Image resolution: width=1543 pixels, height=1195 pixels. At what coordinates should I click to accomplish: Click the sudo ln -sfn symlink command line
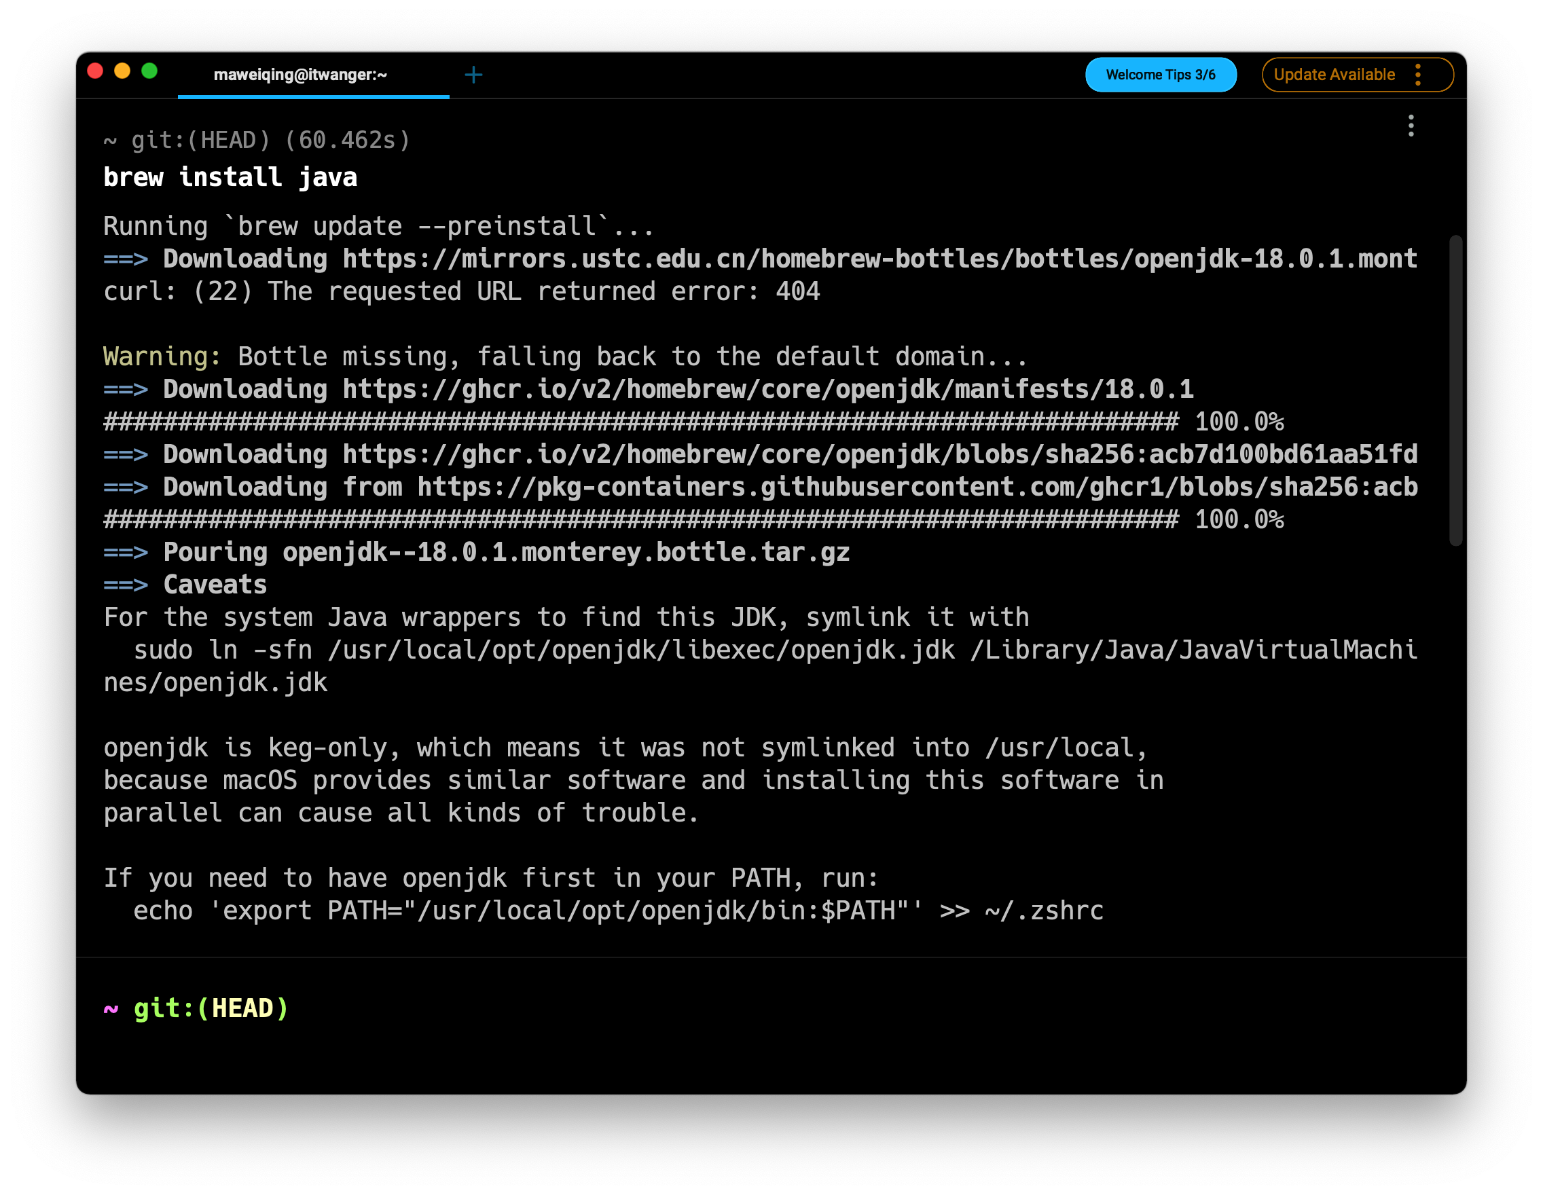[774, 650]
